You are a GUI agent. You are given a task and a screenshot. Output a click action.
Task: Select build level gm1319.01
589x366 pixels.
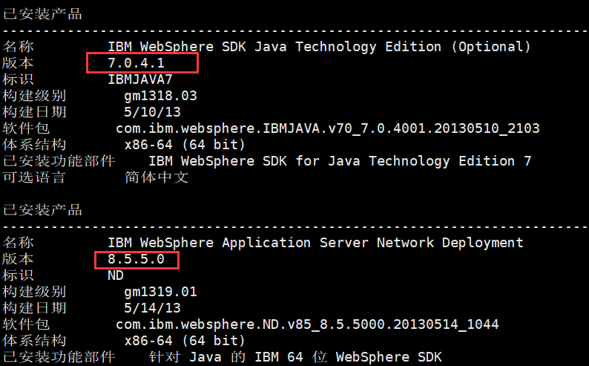click(x=160, y=292)
